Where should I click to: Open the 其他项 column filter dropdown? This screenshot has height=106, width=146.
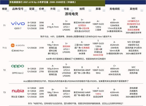(142, 10)
